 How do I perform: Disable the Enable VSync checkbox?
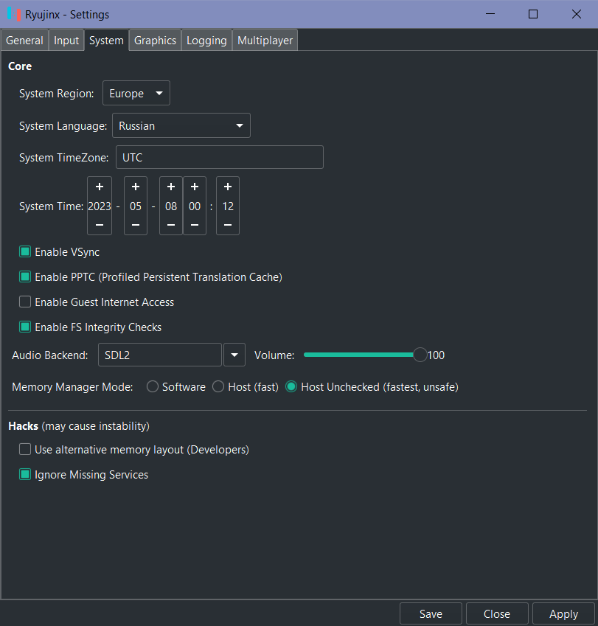click(x=25, y=251)
